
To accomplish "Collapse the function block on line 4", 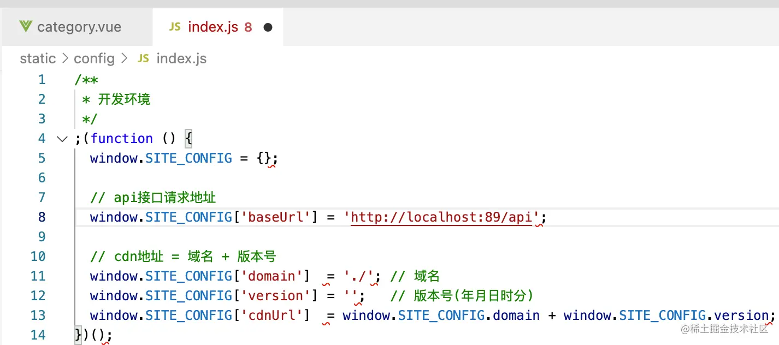I will [x=62, y=139].
